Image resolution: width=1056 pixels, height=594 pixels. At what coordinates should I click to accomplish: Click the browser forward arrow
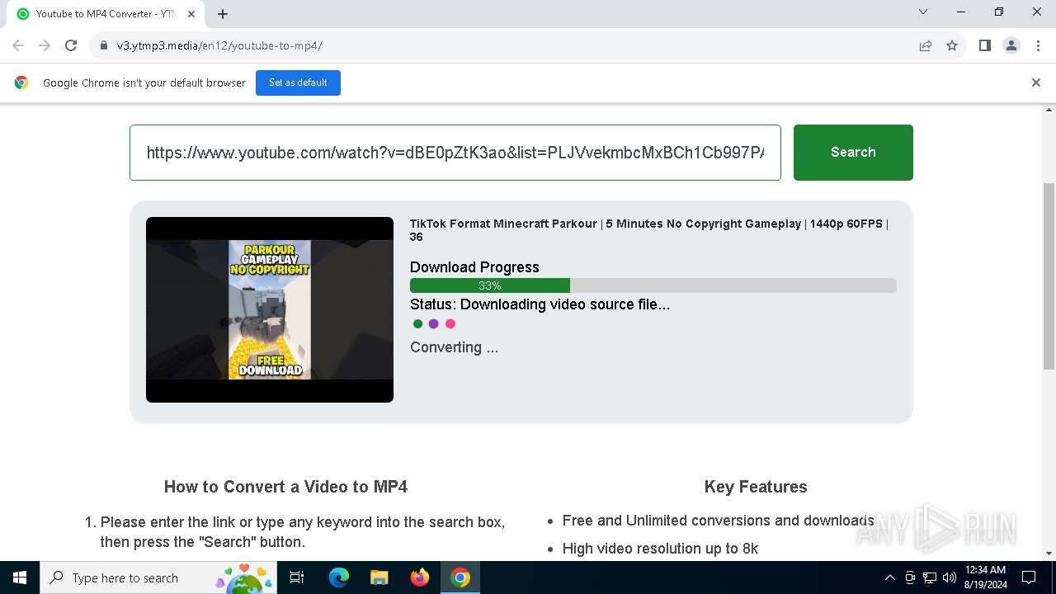pos(45,45)
